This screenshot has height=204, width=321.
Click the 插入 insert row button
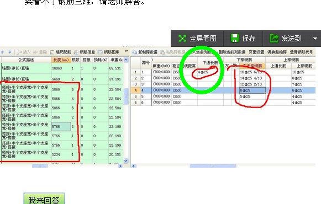pyautogui.click(x=23, y=52)
